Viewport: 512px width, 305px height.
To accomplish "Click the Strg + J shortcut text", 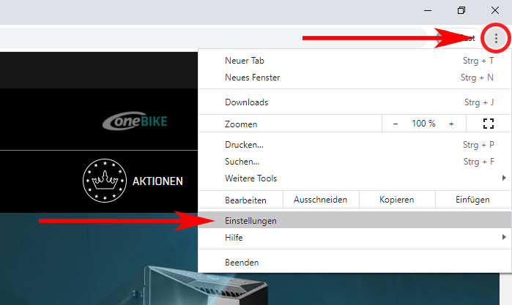I will tap(479, 102).
